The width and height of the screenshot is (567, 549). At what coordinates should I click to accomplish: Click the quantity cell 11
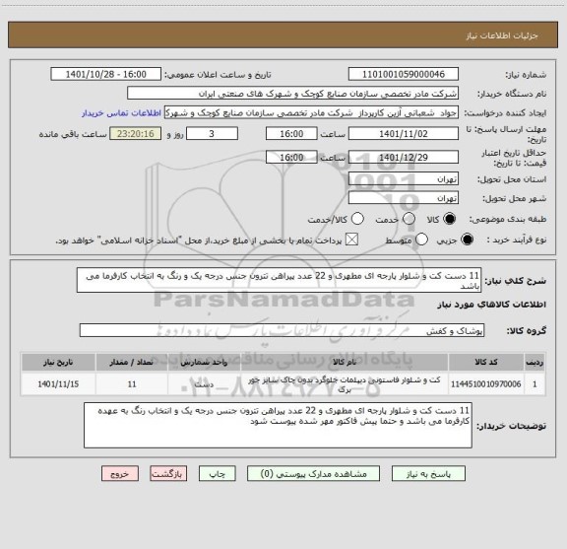coord(132,383)
